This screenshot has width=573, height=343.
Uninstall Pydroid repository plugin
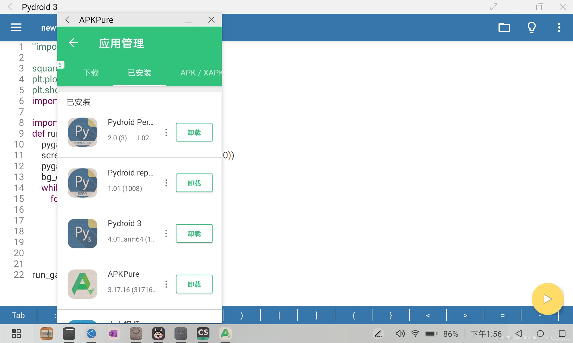tap(194, 183)
